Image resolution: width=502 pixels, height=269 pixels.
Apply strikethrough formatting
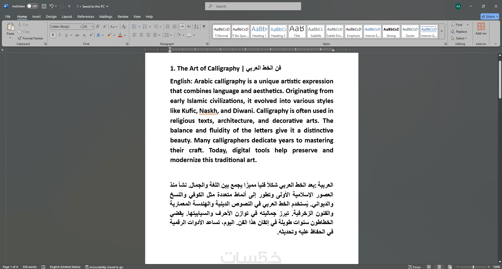point(77,35)
